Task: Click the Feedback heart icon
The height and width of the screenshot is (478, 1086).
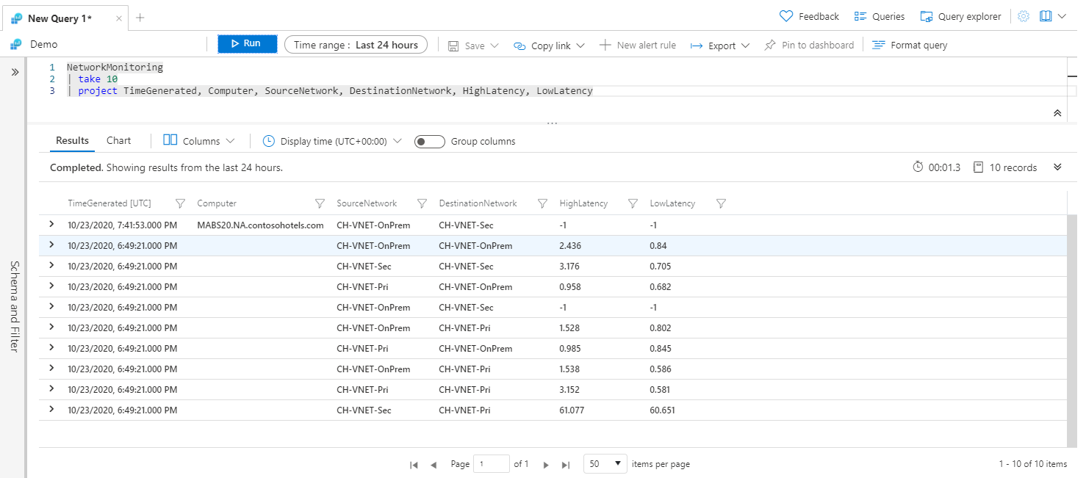Action: click(786, 16)
